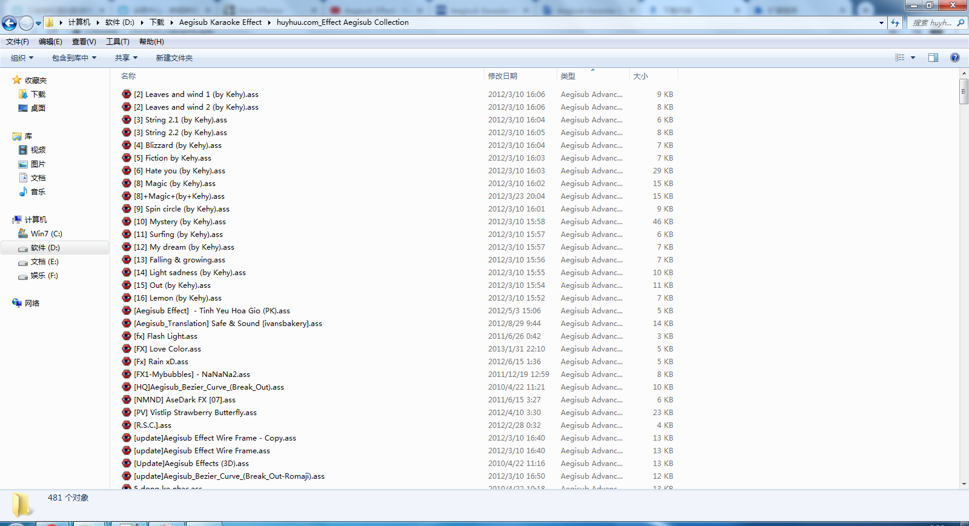Click the 新建文件夹 button
This screenshot has height=526, width=969.
tap(174, 58)
